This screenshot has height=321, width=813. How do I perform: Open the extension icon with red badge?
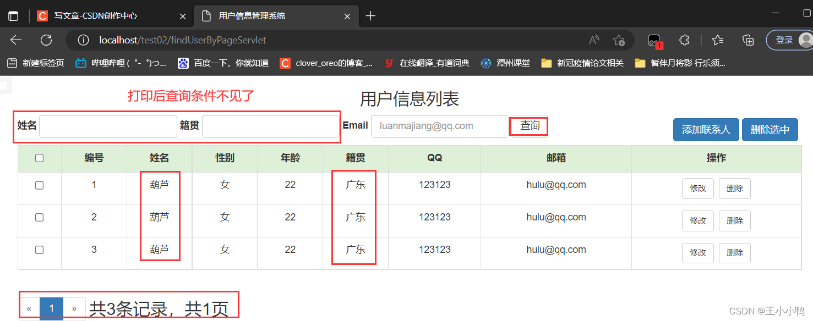tap(654, 41)
